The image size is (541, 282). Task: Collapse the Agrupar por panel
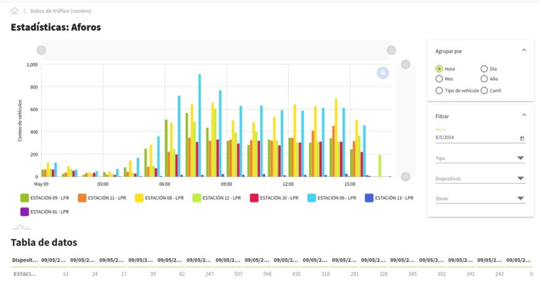pos(524,50)
